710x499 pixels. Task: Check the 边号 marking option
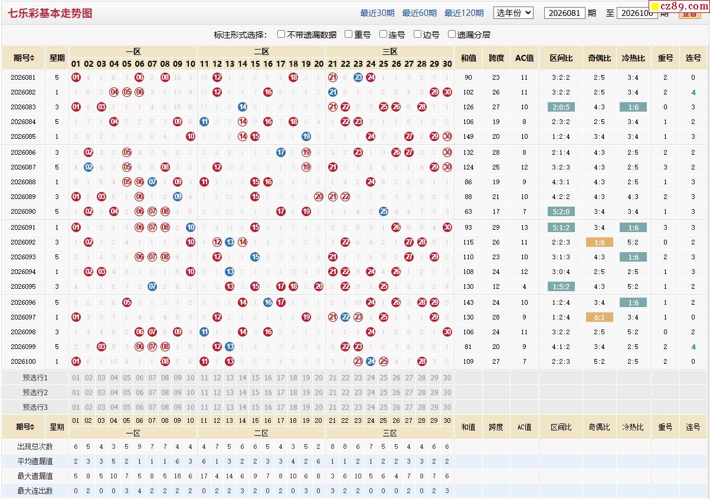[418, 34]
